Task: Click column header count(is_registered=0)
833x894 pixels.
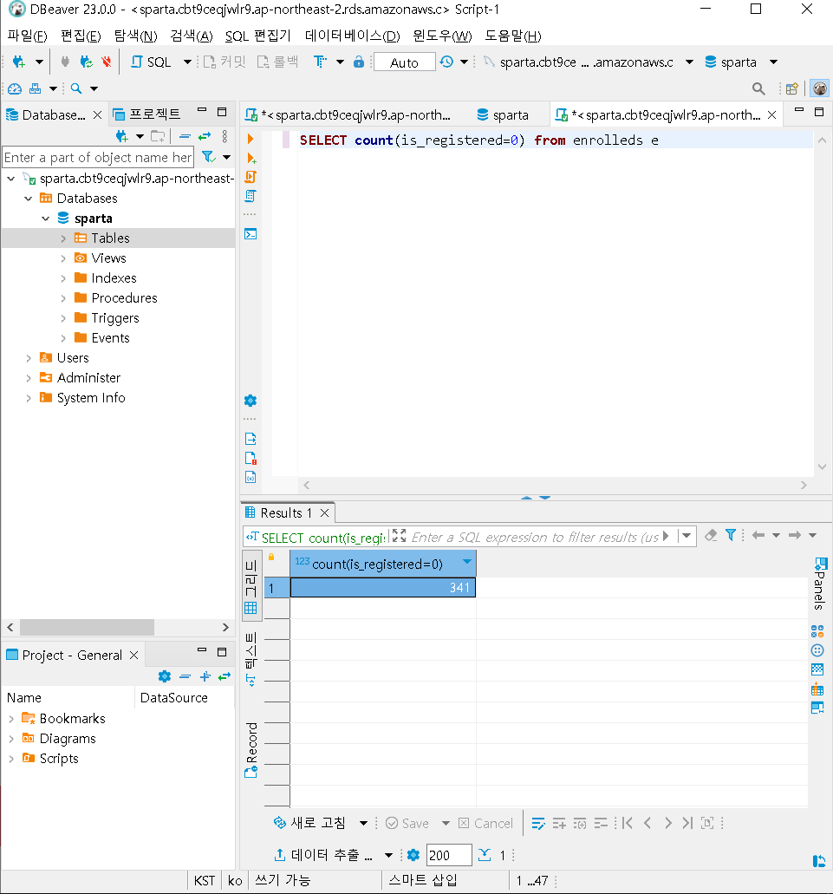Action: click(383, 564)
